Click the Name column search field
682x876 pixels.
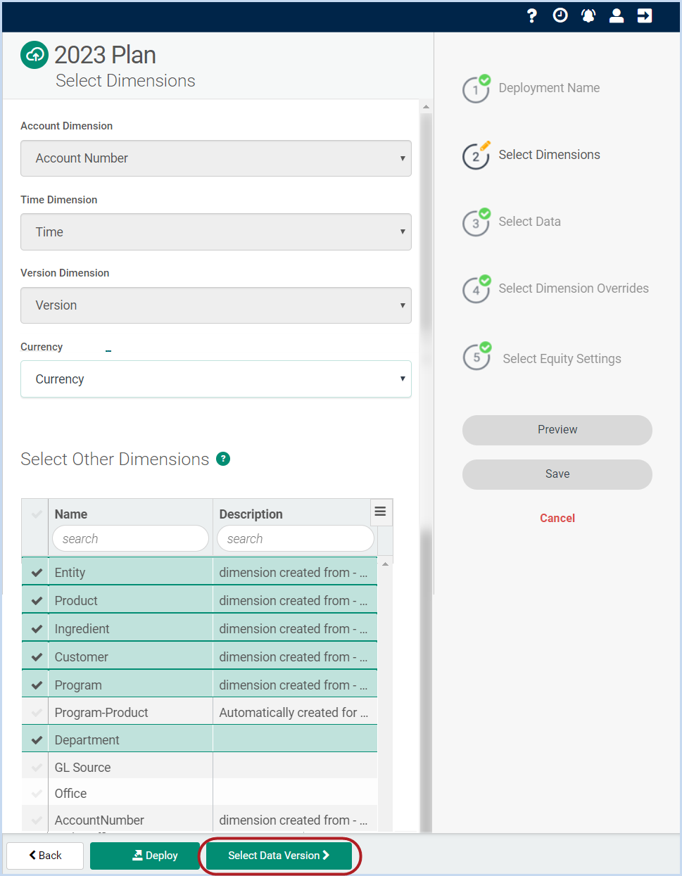click(x=131, y=539)
